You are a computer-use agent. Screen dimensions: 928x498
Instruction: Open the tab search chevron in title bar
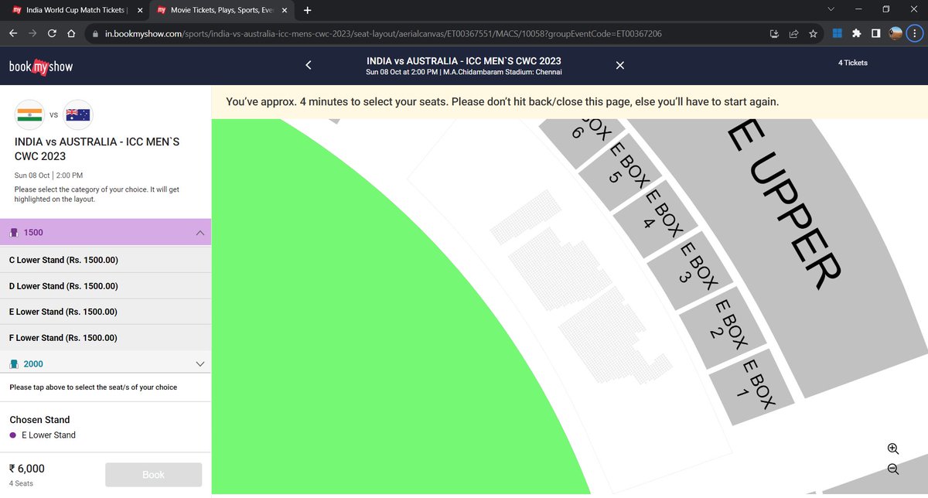tap(831, 10)
